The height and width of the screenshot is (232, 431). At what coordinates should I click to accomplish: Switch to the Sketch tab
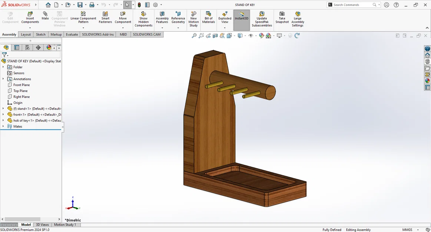coord(41,35)
